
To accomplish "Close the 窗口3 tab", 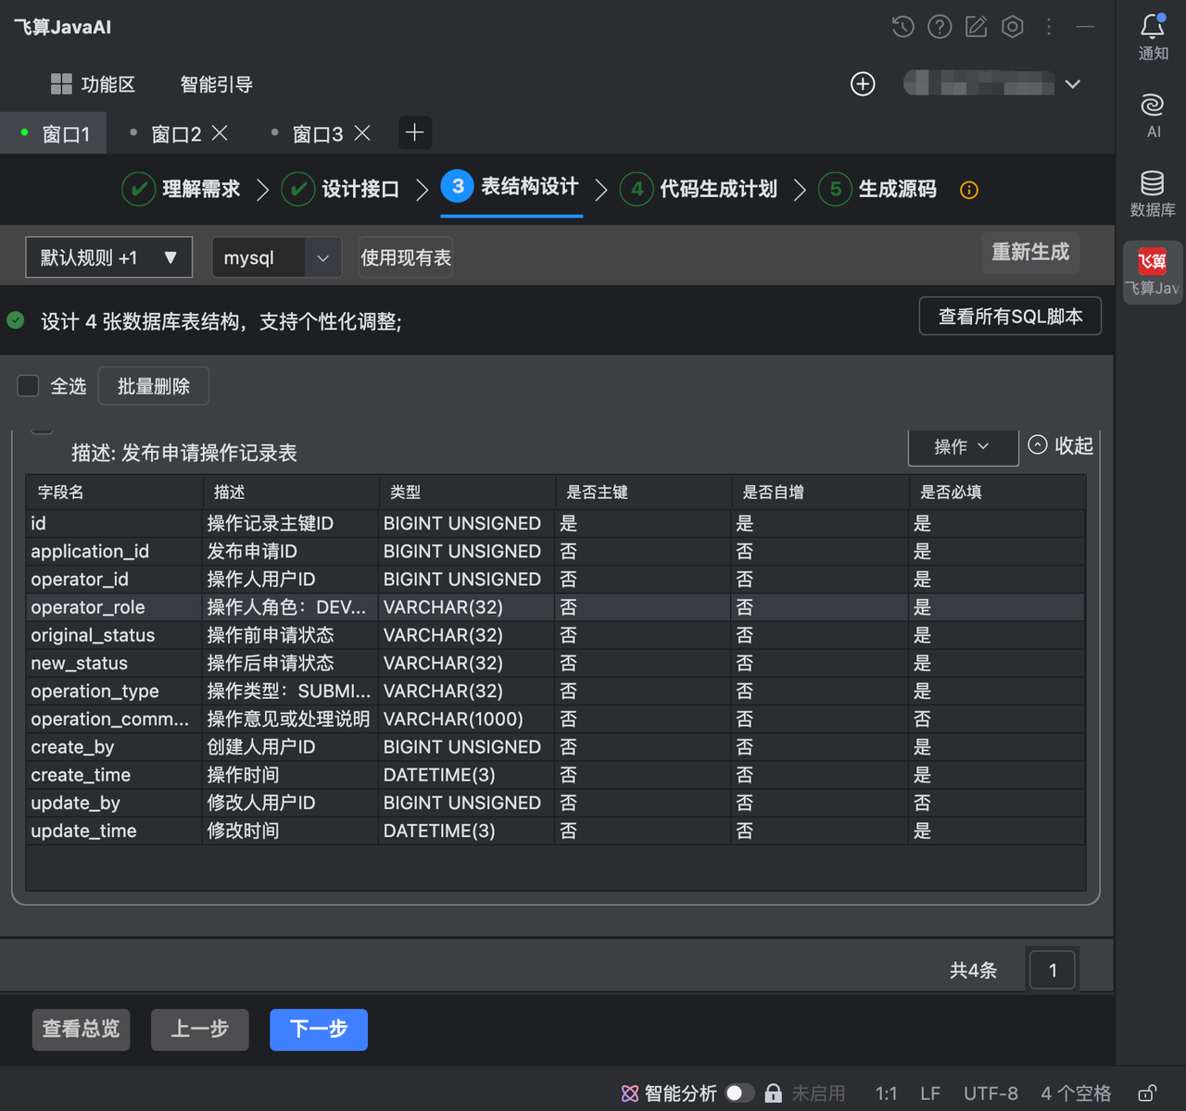I will (x=362, y=133).
